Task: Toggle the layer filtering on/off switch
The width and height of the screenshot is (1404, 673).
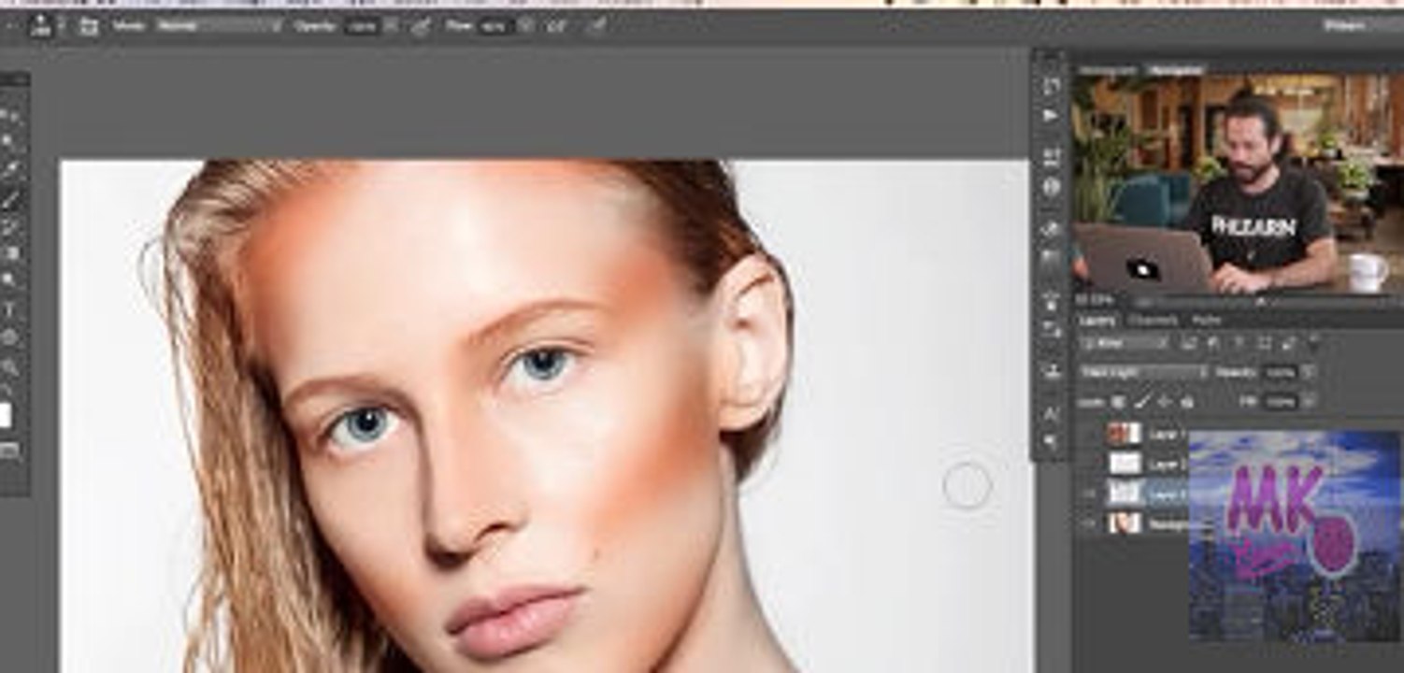Action: (x=1314, y=339)
